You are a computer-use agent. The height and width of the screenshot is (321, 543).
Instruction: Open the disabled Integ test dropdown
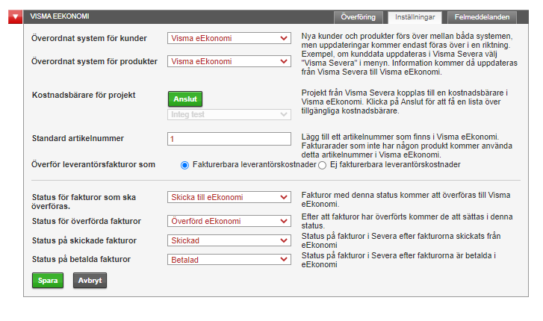(229, 114)
